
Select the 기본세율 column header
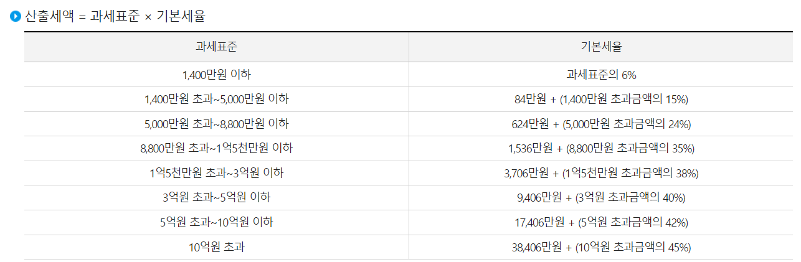(x=601, y=47)
